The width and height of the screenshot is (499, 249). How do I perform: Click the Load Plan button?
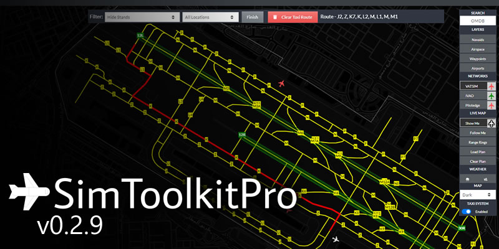tap(478, 152)
